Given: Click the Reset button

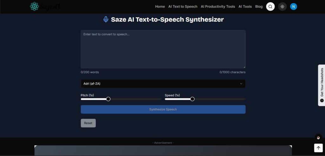Looking at the screenshot, I should 88,123.
